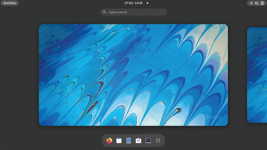
Task: Expand the system status menu pill
Action: click(x=257, y=3)
